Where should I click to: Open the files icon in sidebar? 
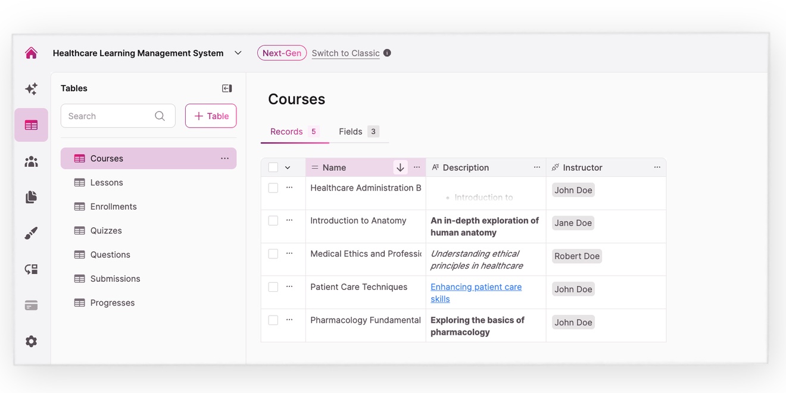tap(31, 197)
